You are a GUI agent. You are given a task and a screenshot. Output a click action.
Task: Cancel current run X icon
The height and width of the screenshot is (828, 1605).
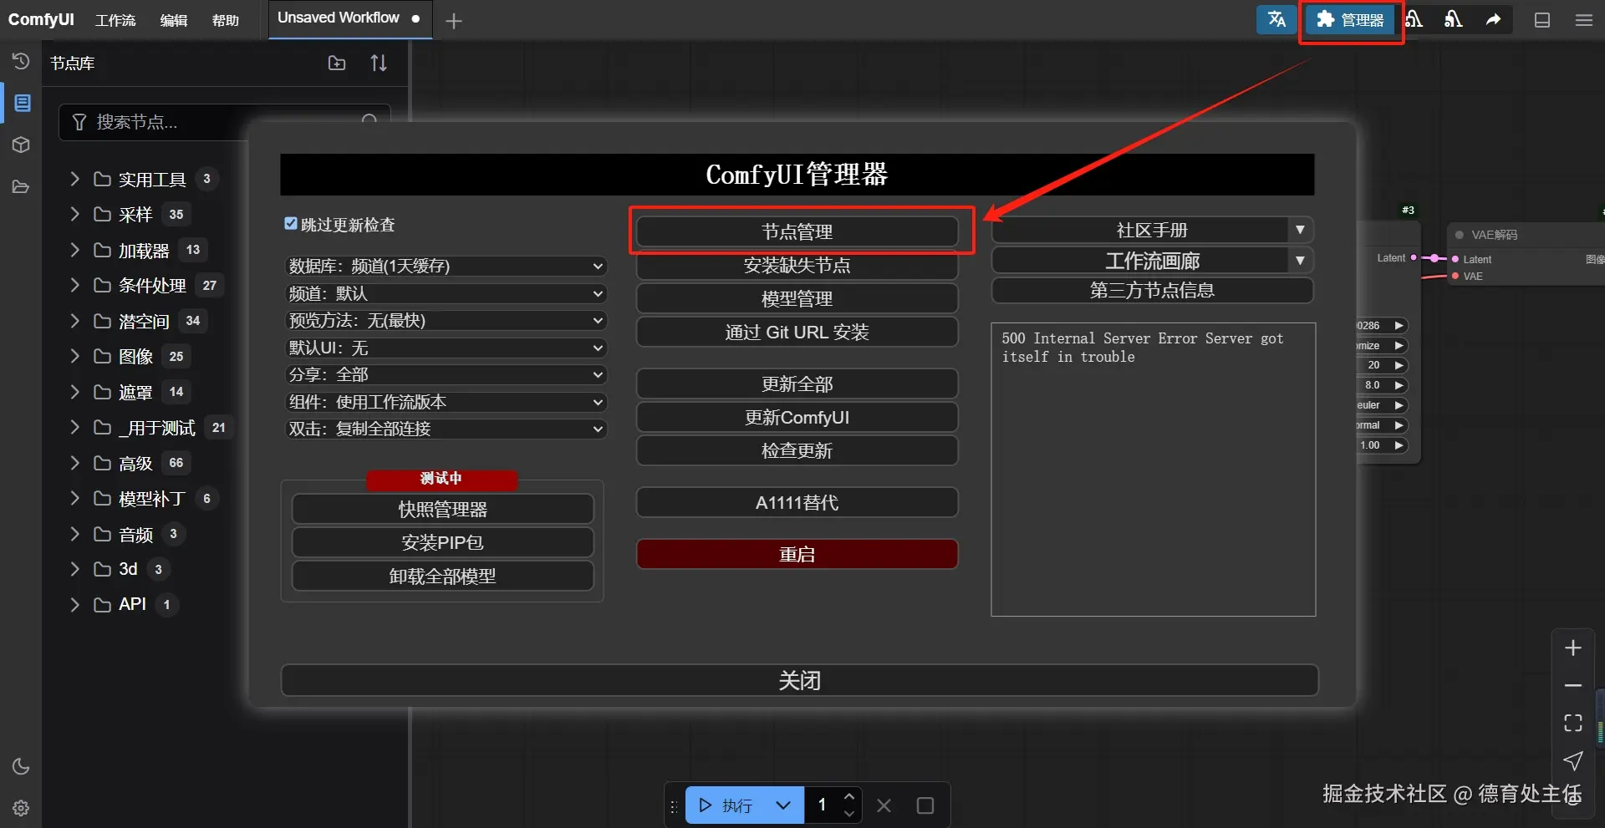click(x=884, y=805)
